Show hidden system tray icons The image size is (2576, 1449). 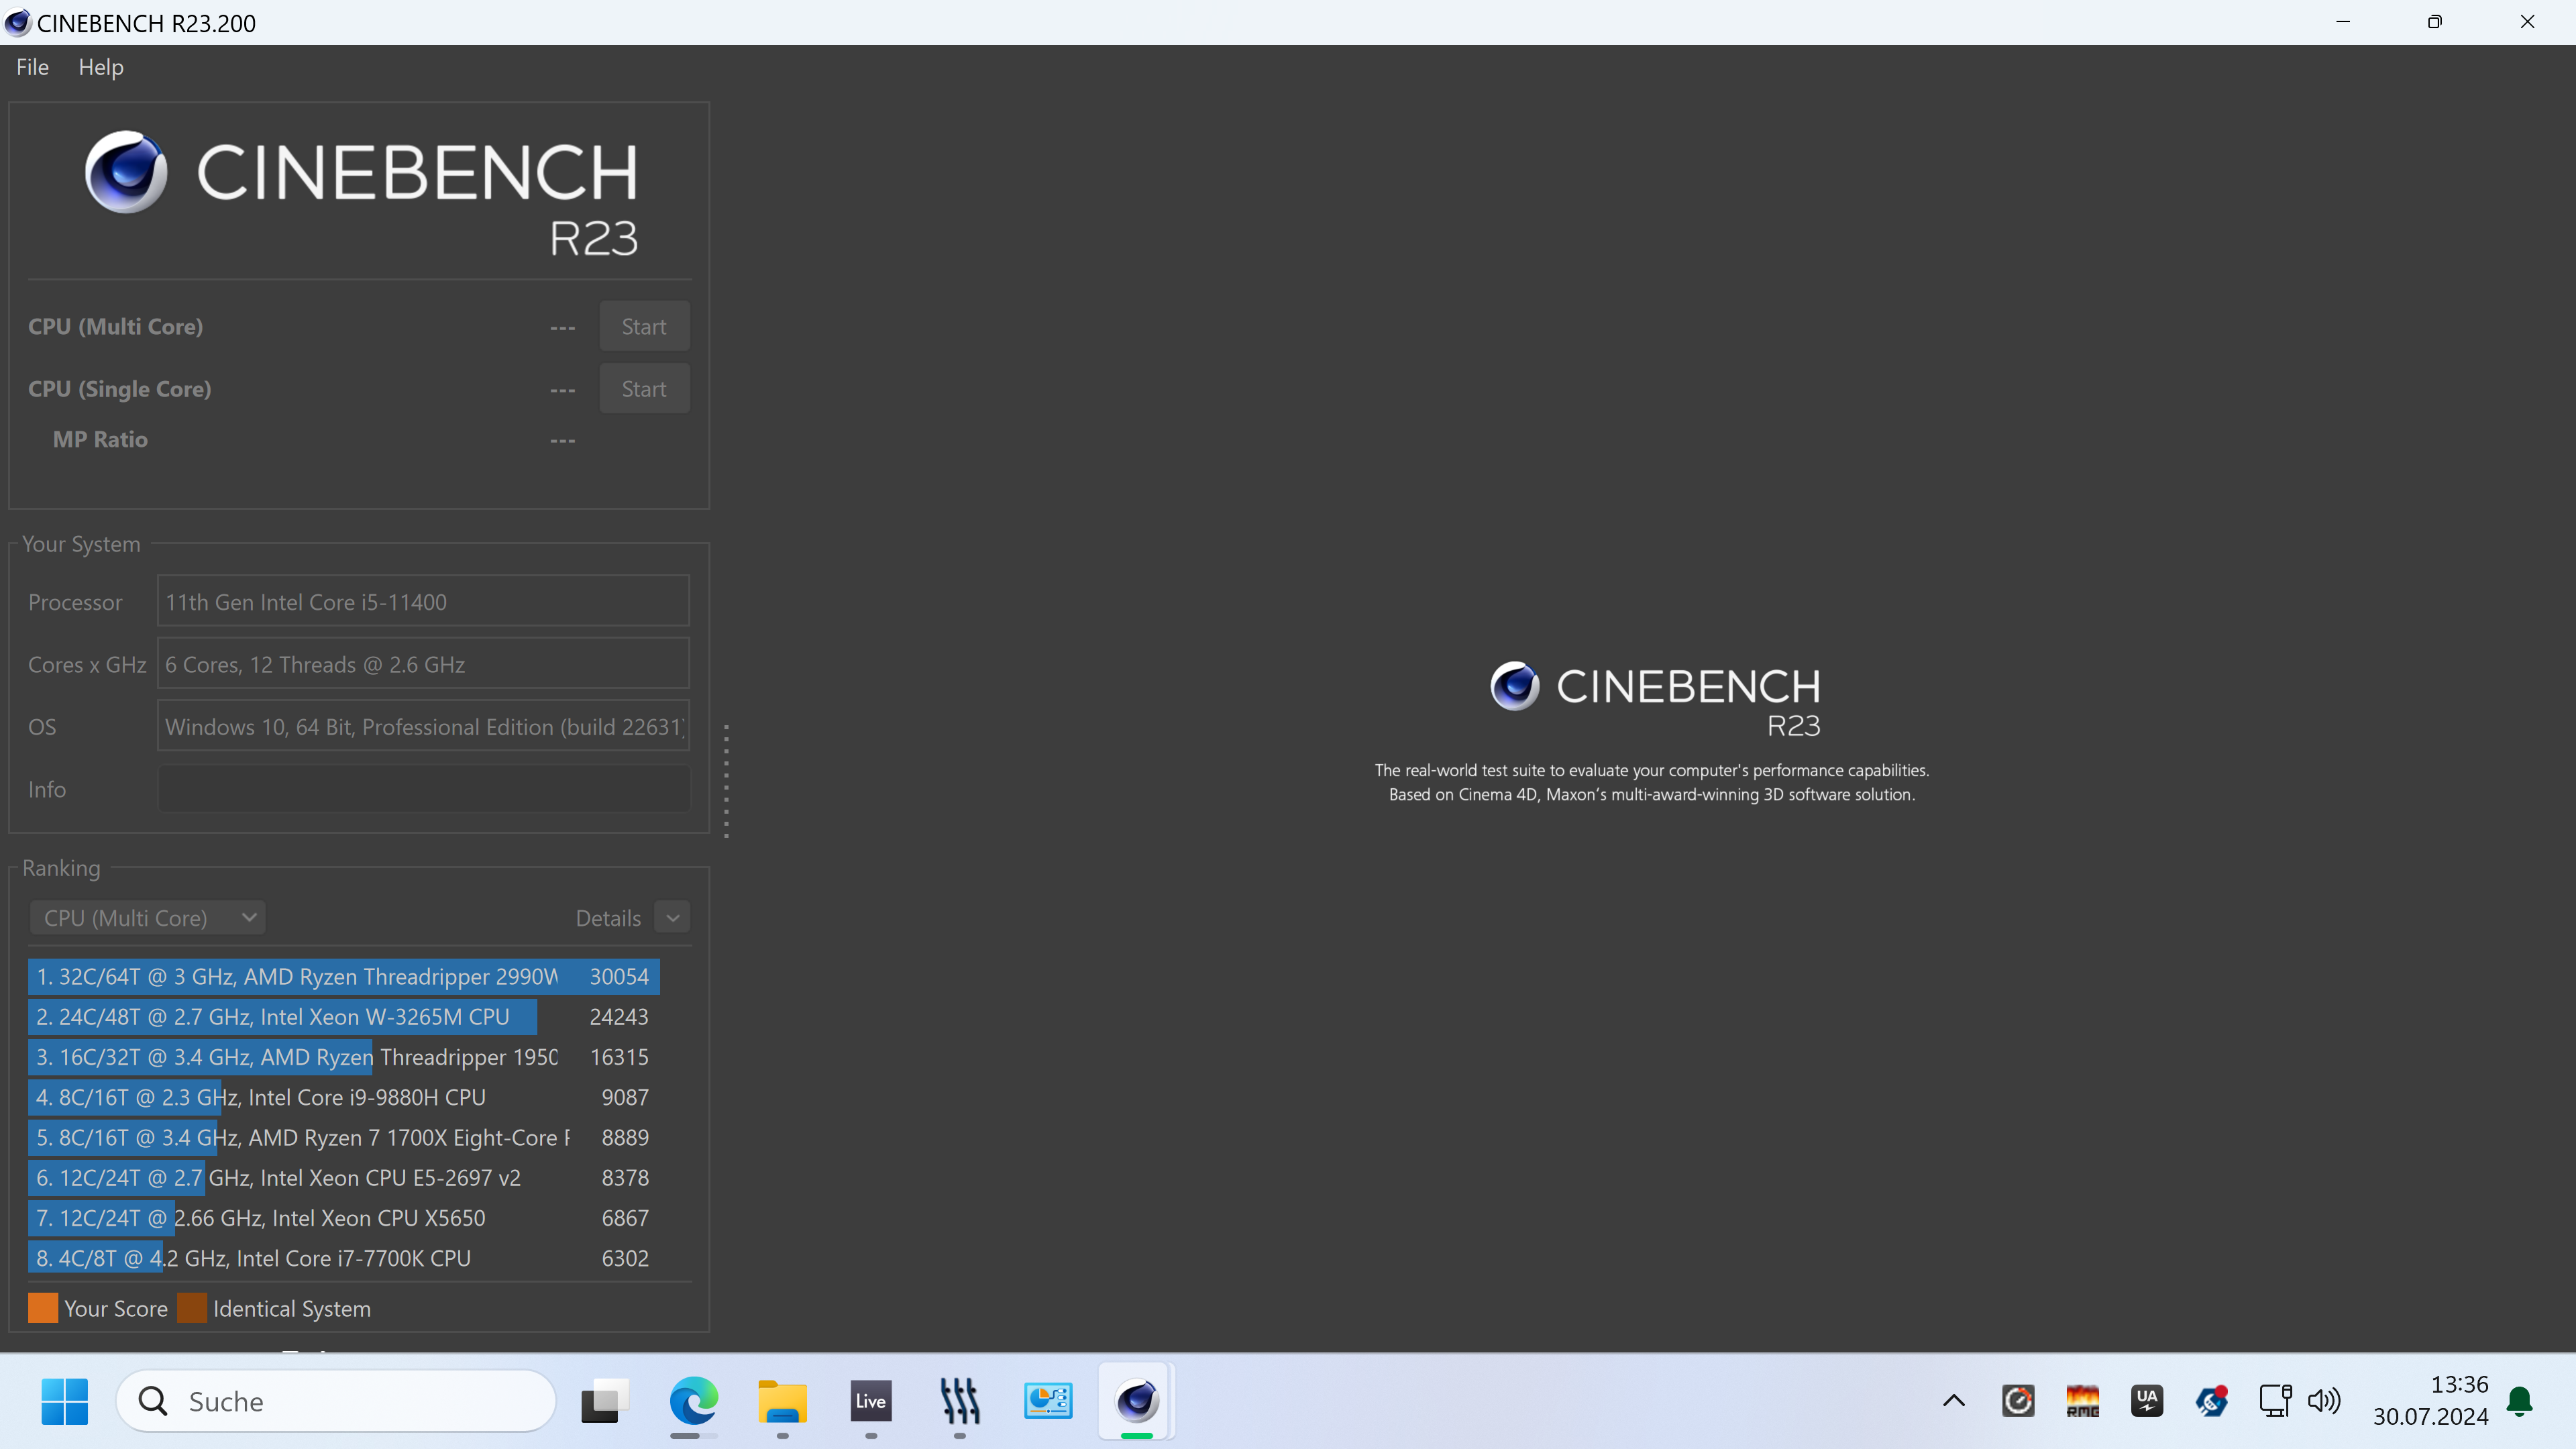click(x=1953, y=1401)
